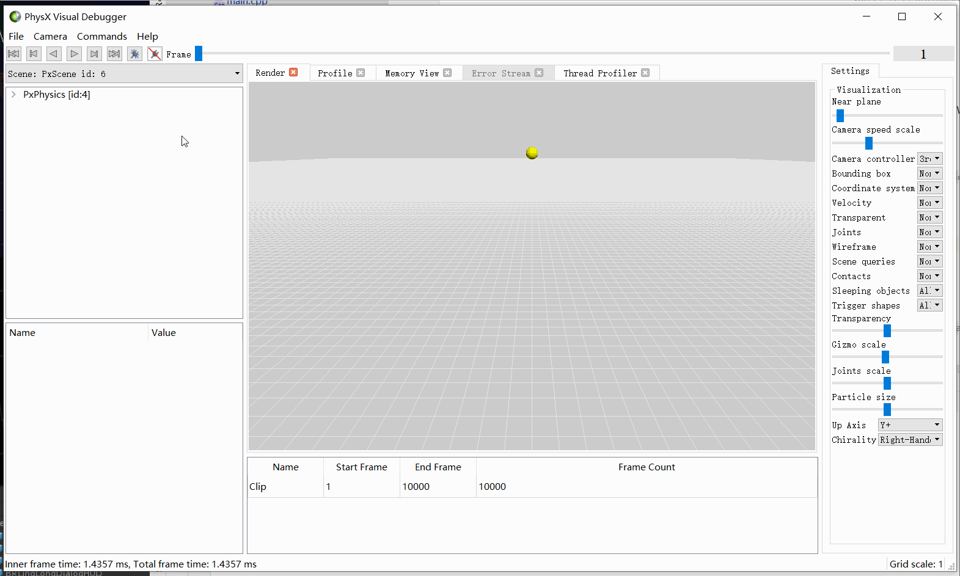The width and height of the screenshot is (960, 576).
Task: Close the Thread Profiler tab
Action: [x=645, y=73]
